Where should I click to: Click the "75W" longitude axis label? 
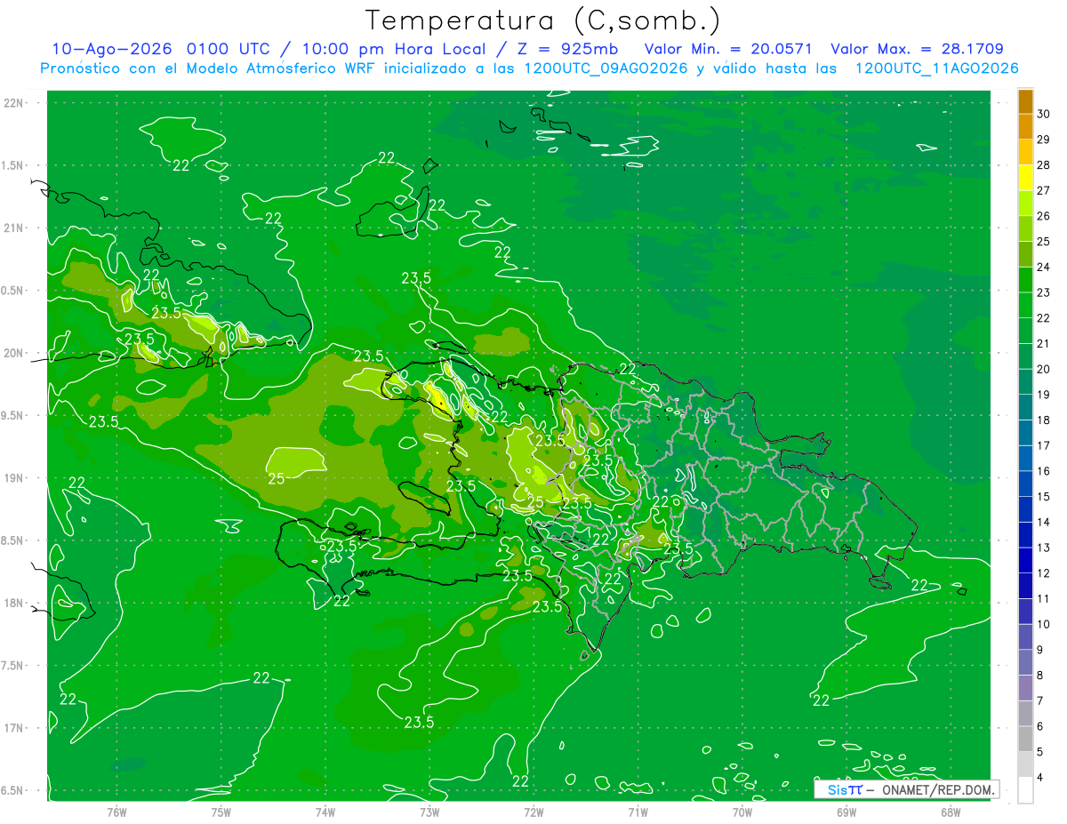point(221,812)
